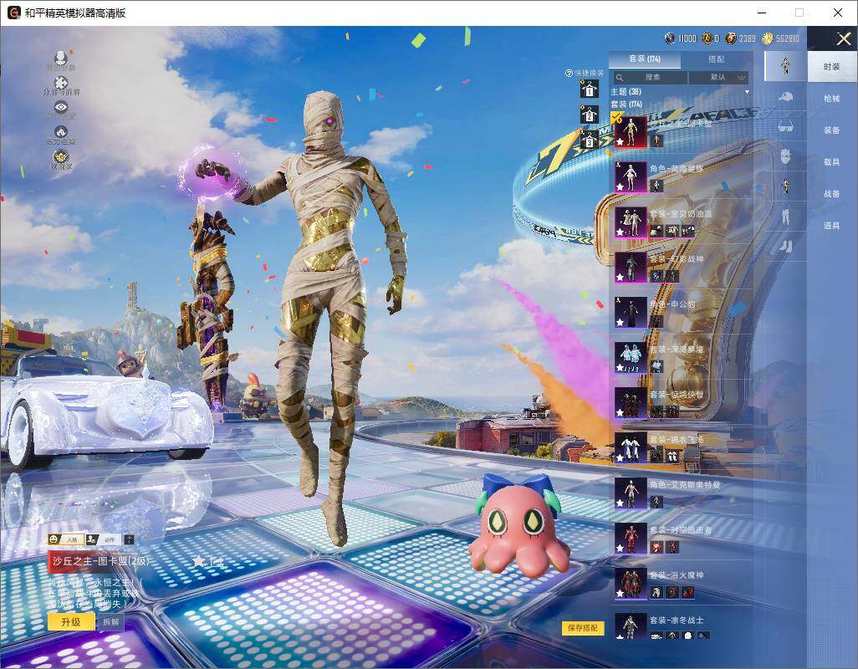This screenshot has width=858, height=669.
Task: Click the 2389 currency icon
Action: (x=731, y=38)
